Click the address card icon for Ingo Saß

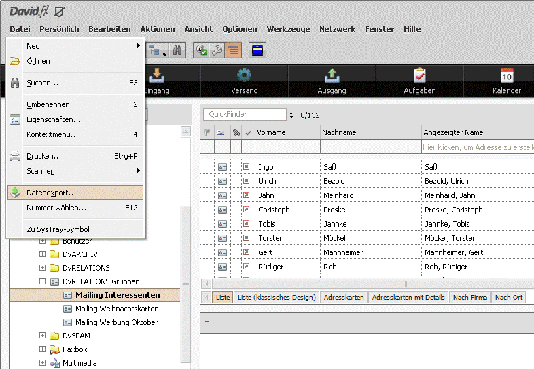point(222,167)
